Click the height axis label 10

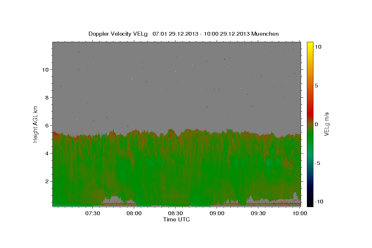coord(45,69)
